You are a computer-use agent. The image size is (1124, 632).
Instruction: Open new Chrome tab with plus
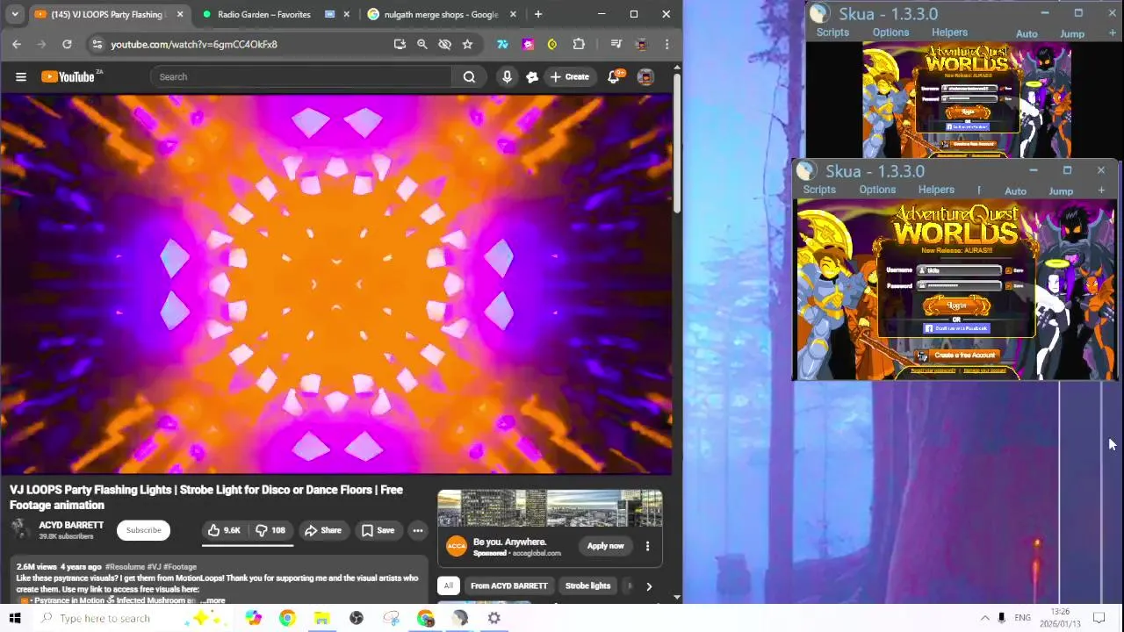click(x=537, y=14)
